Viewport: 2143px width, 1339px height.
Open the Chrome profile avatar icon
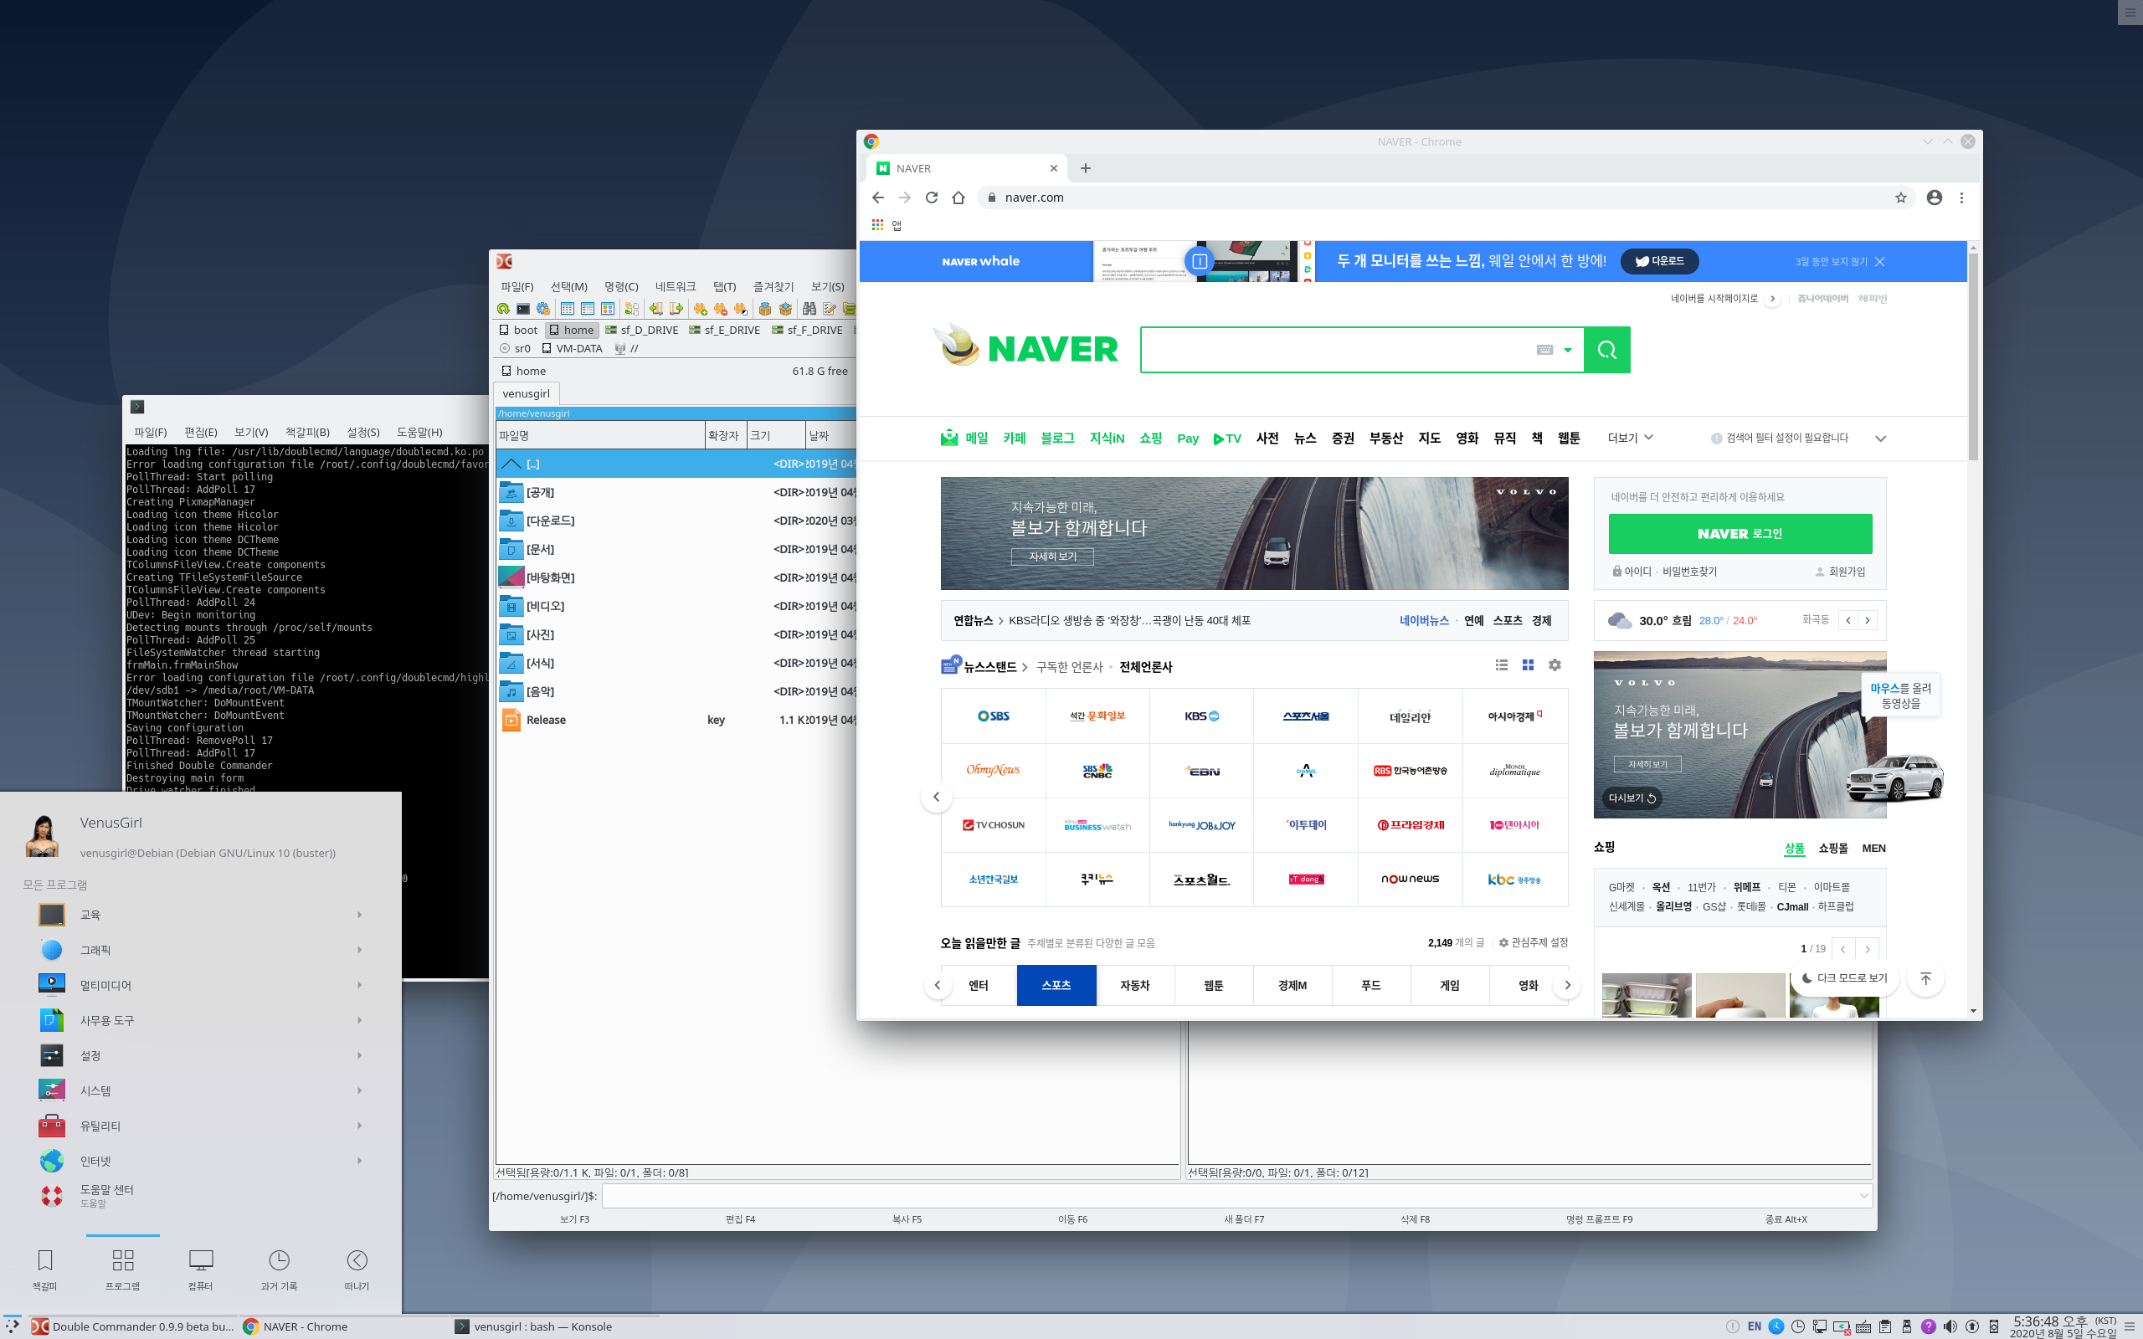coord(1934,198)
